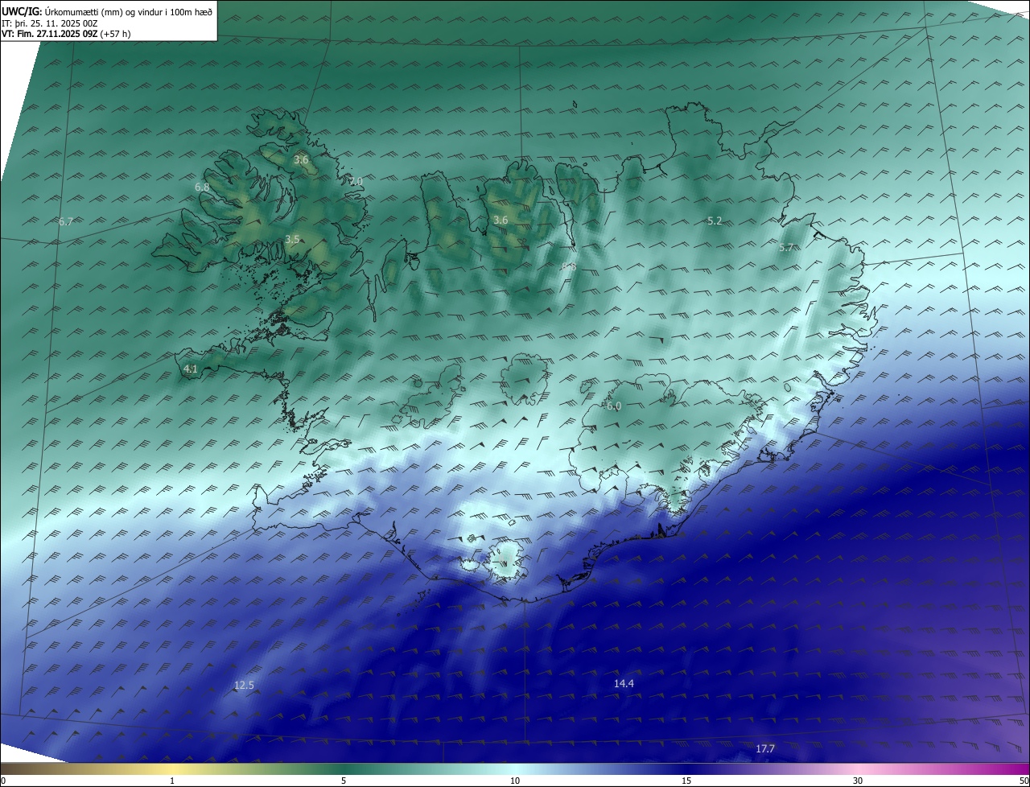The image size is (1030, 787).
Task: Click the 6.0 value label on the glacier
Action: (614, 406)
